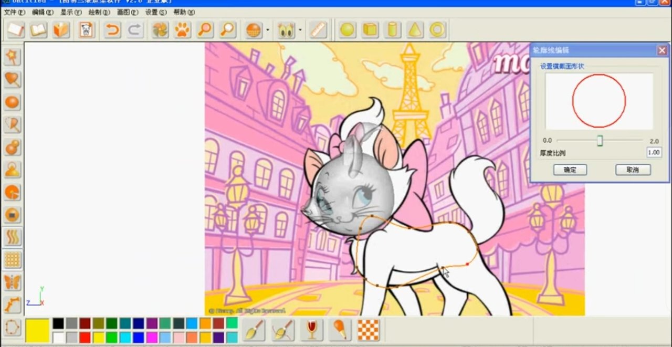Click the undo arrow icon
This screenshot has width=672, height=347.
point(112,30)
